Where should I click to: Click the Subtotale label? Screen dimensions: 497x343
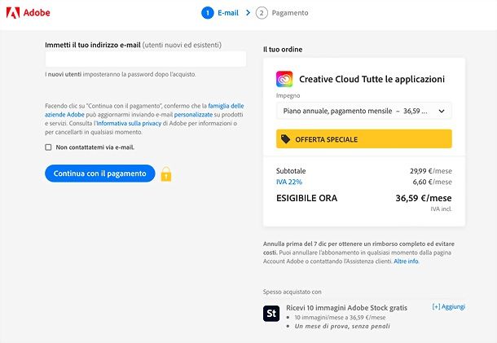[291, 171]
